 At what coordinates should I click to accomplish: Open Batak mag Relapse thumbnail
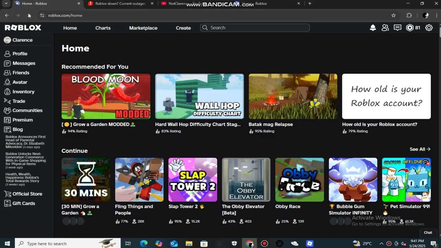tap(293, 96)
